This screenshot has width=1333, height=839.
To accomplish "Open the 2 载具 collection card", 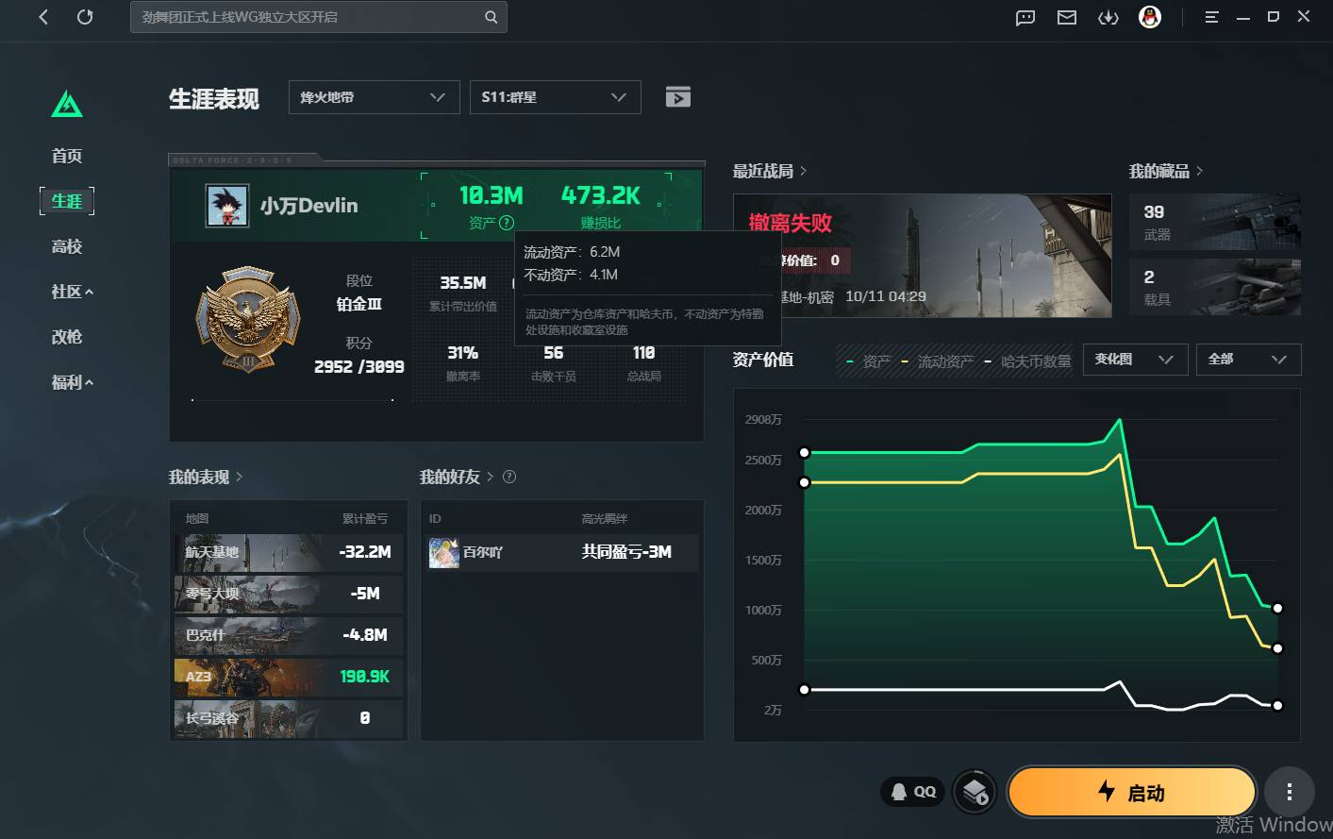I will [1215, 287].
